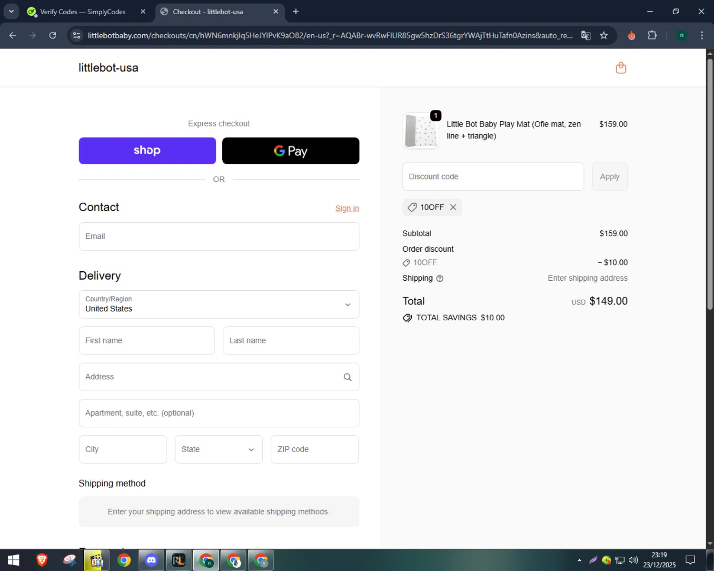Click the Discount code input field

pyautogui.click(x=493, y=177)
